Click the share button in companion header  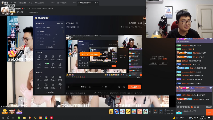(x=140, y=23)
